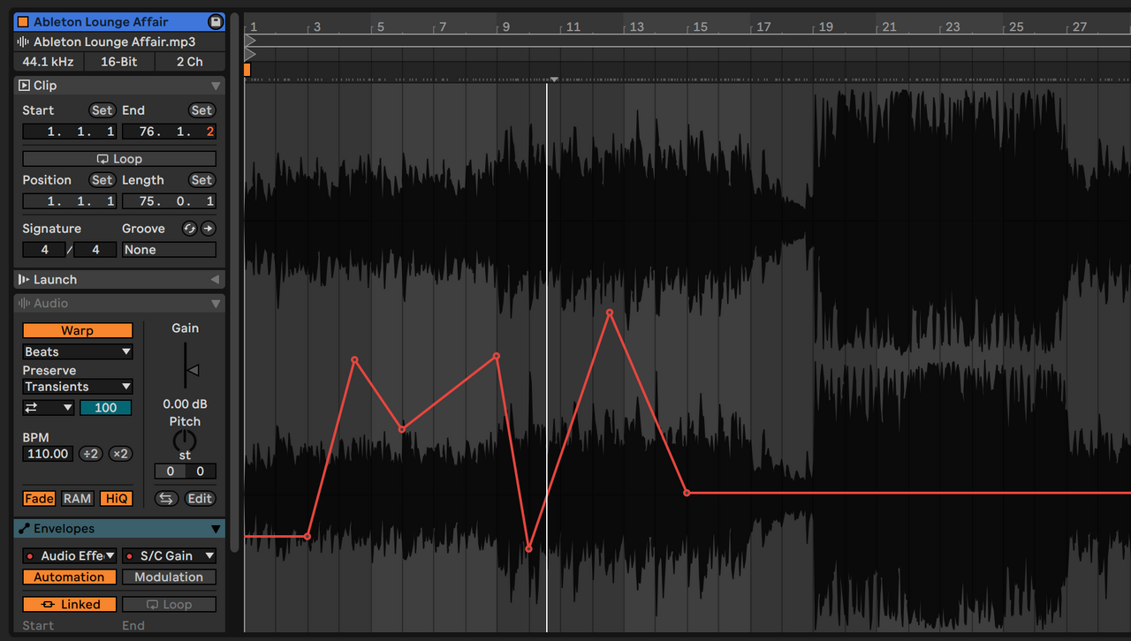
Task: Enable RAM mode
Action: 77,499
